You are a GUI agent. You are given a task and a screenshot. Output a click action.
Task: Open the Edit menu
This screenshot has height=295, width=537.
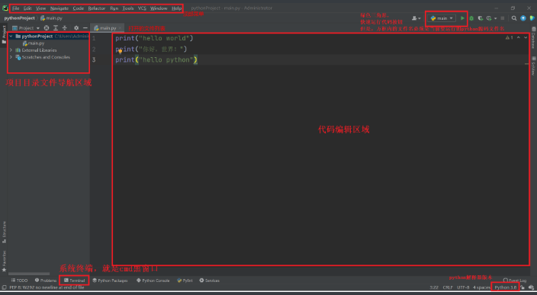(x=27, y=8)
